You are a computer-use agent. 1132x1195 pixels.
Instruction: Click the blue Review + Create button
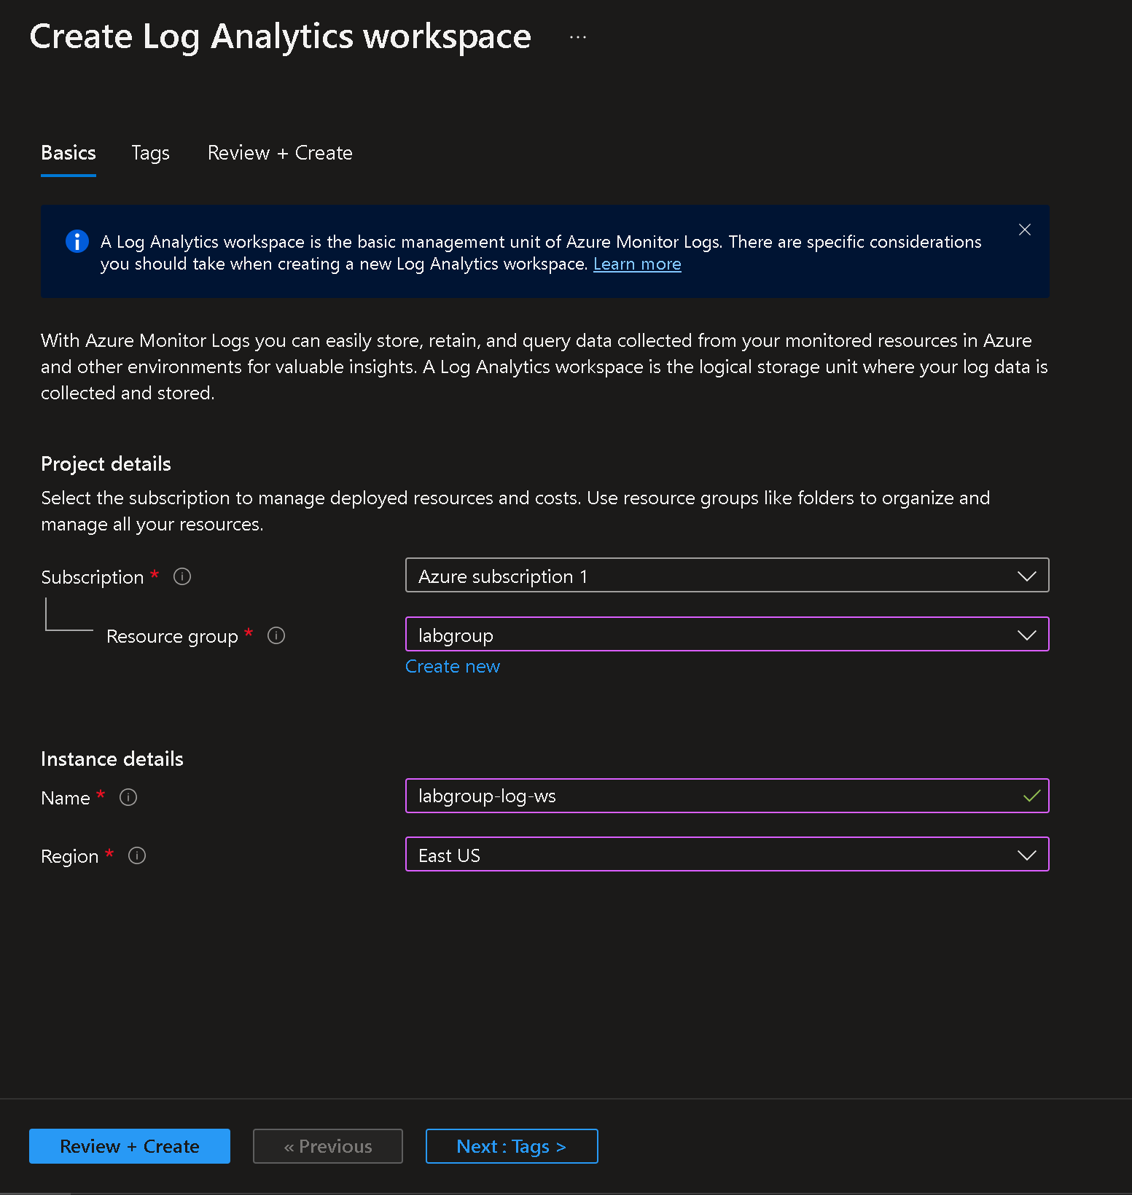click(x=130, y=1146)
